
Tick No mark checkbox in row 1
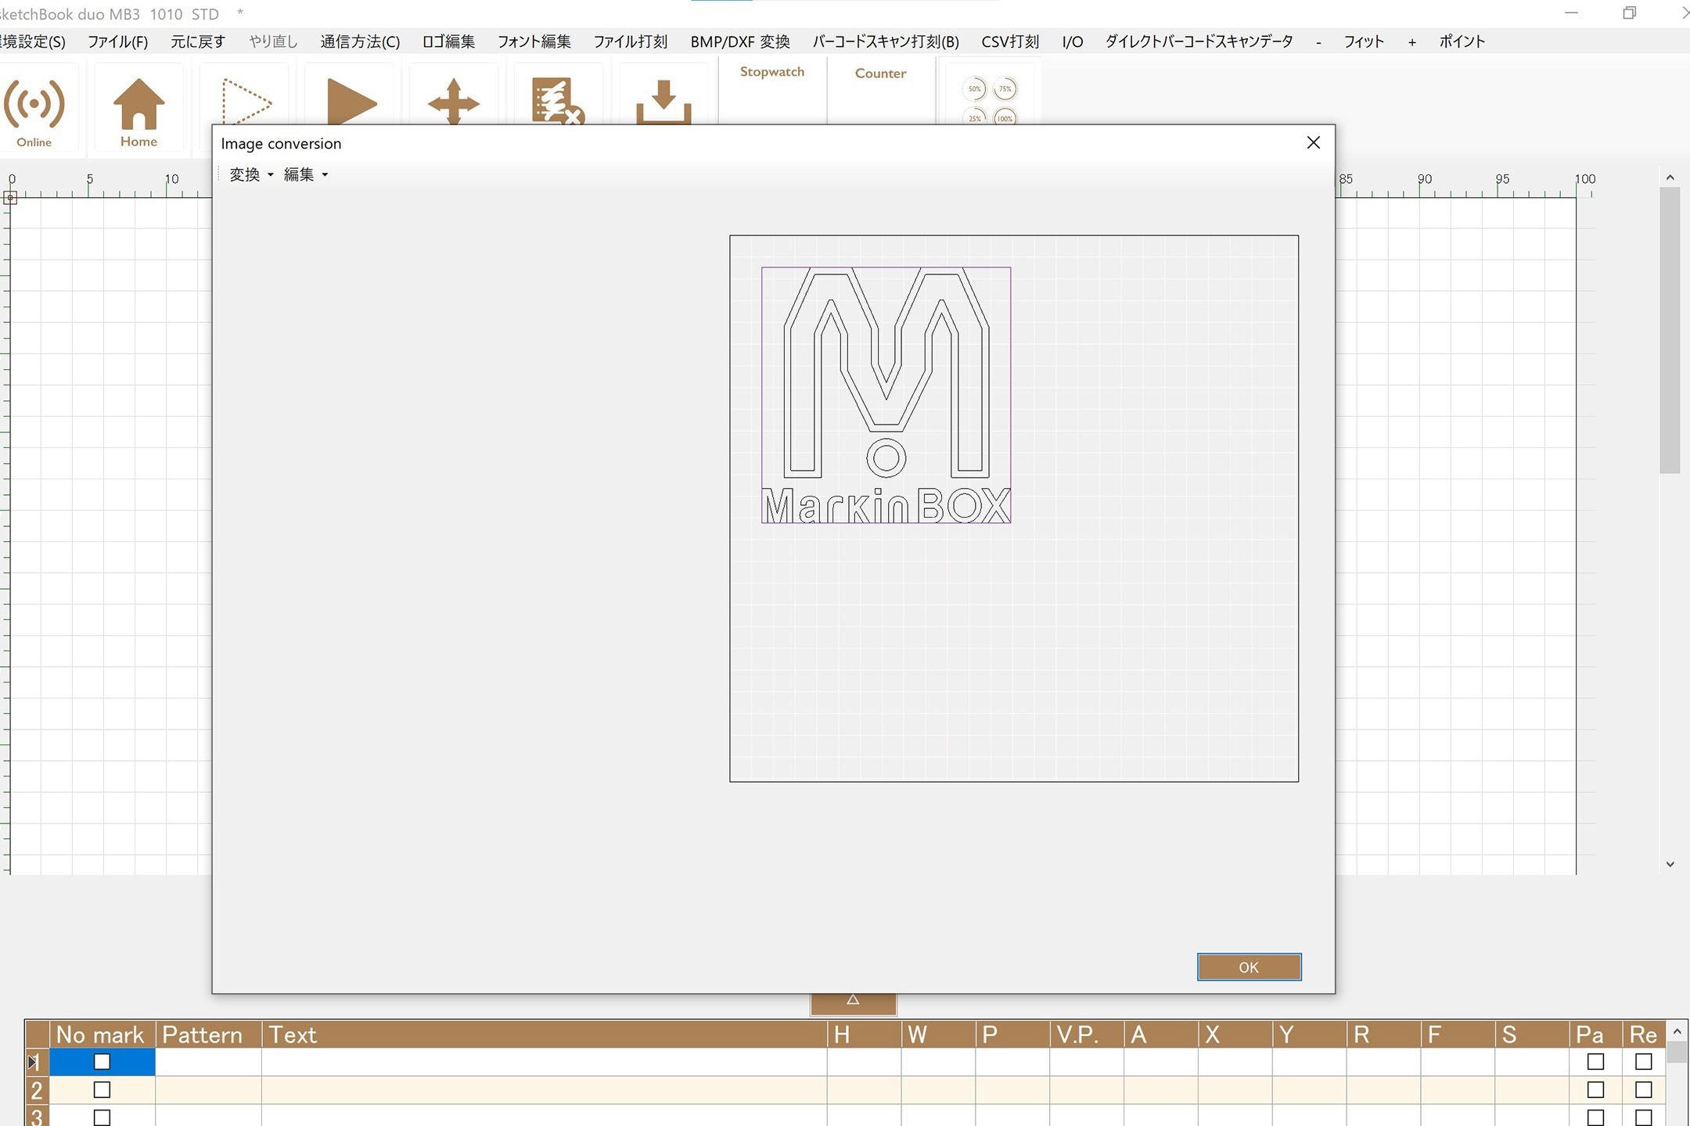(102, 1061)
